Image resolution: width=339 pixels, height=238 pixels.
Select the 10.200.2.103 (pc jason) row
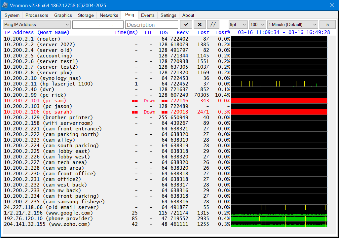coord(166,106)
